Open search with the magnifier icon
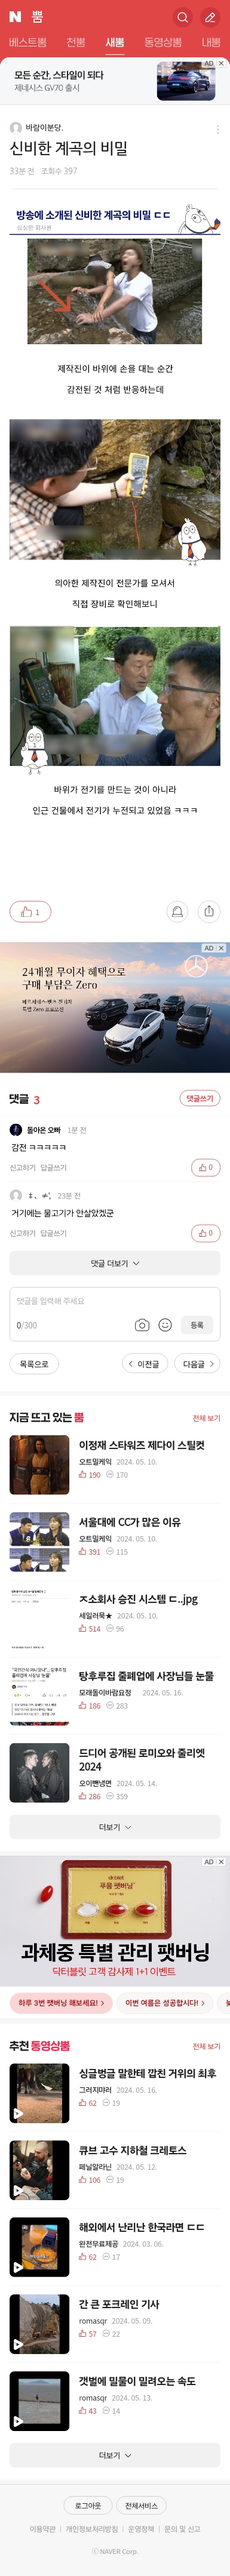 pyautogui.click(x=182, y=17)
